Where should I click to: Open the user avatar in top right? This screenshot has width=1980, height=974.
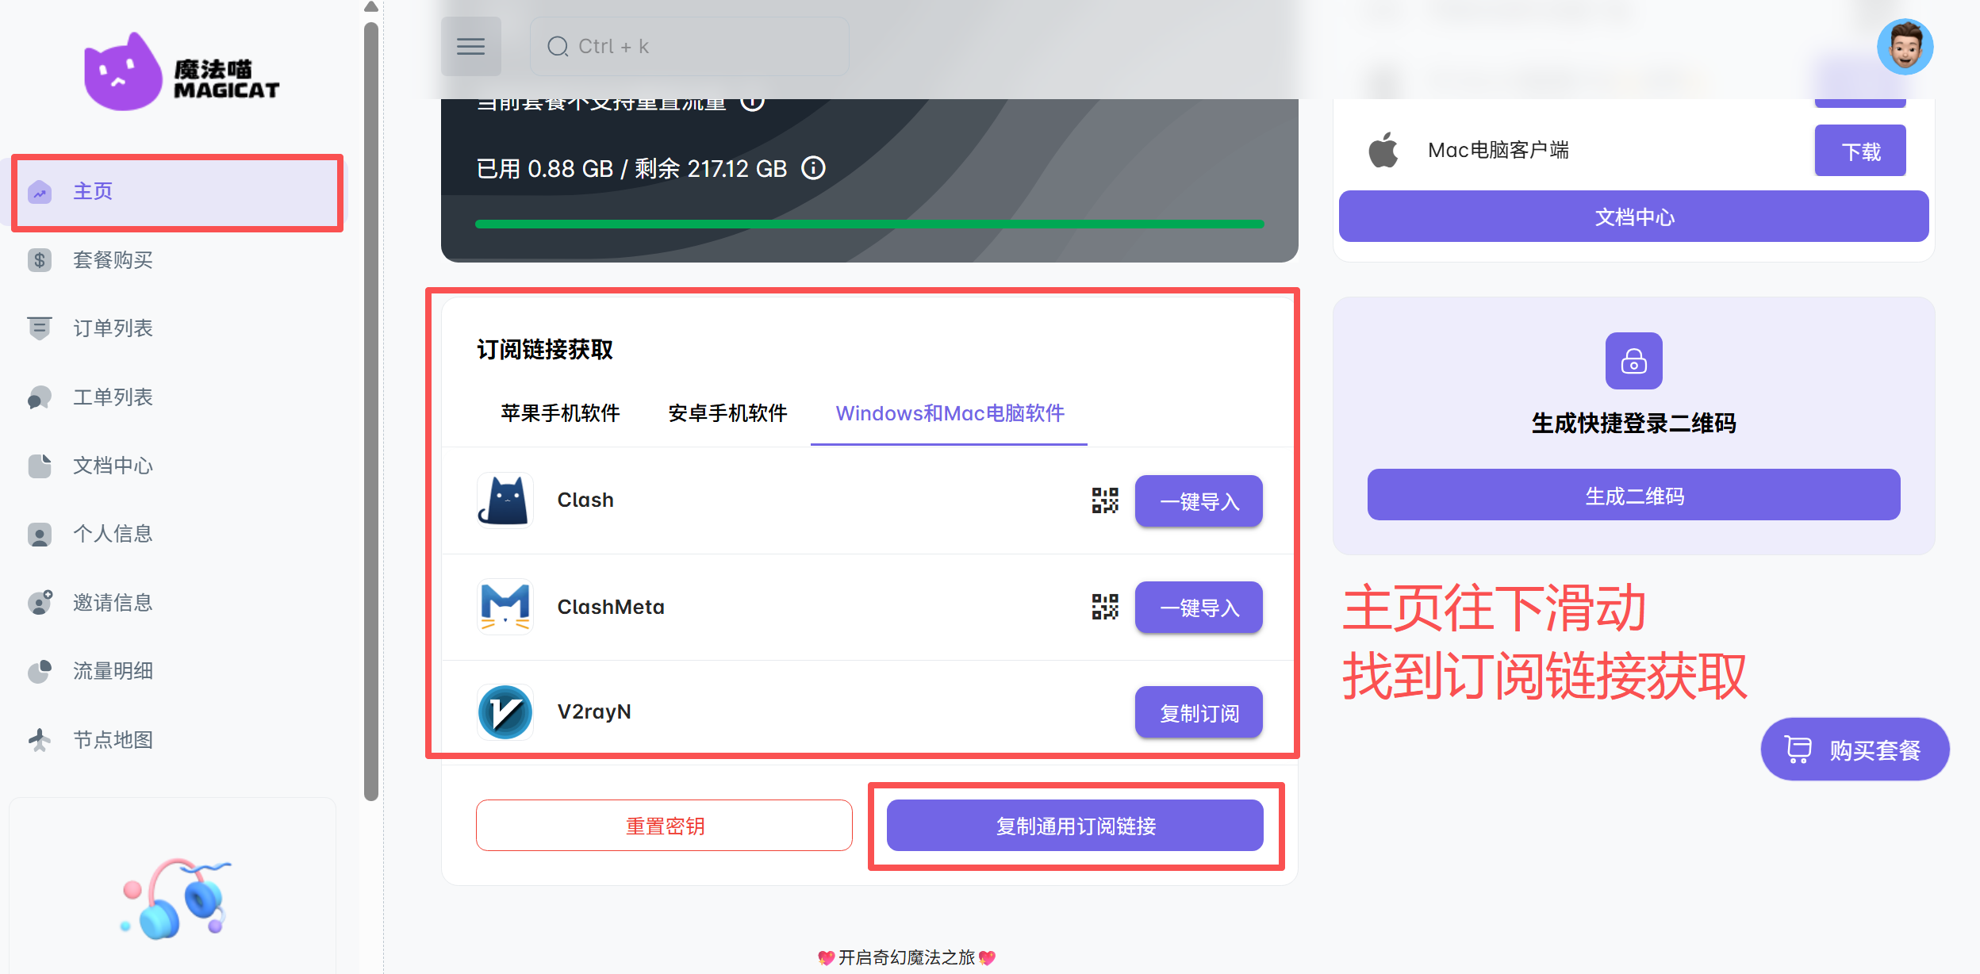pyautogui.click(x=1904, y=47)
